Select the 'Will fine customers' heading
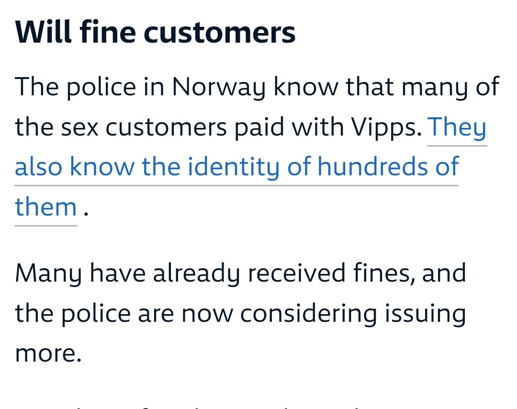This screenshot has width=517, height=409. [x=155, y=32]
